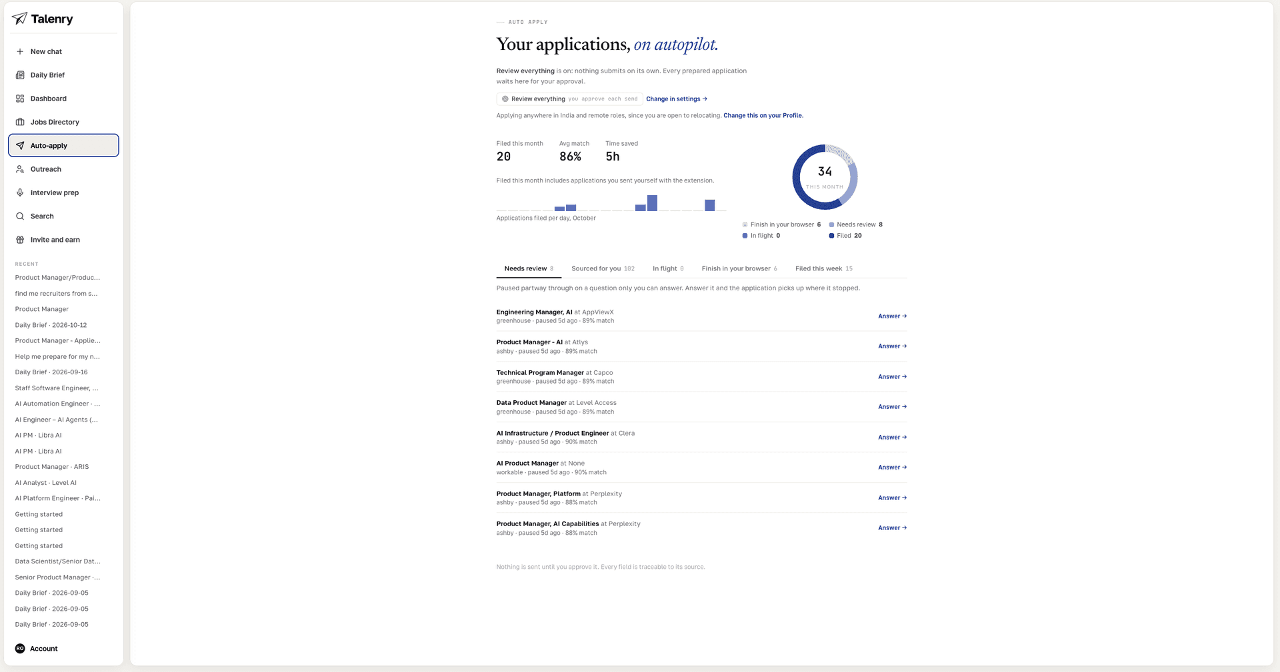
Task: Click the Interview prep microphone icon
Action: pos(20,192)
